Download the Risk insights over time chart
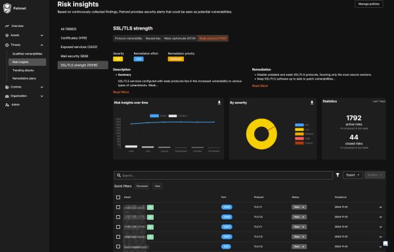394x252 pixels. pyautogui.click(x=219, y=103)
